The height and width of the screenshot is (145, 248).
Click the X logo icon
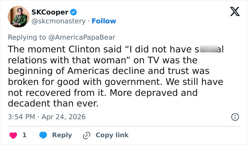click(x=232, y=12)
